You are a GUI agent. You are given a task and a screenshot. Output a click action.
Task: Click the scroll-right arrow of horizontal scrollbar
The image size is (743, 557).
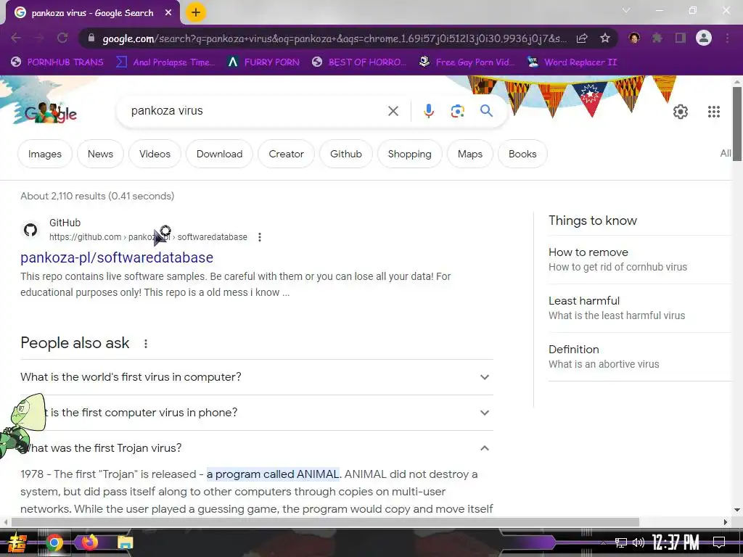(726, 522)
